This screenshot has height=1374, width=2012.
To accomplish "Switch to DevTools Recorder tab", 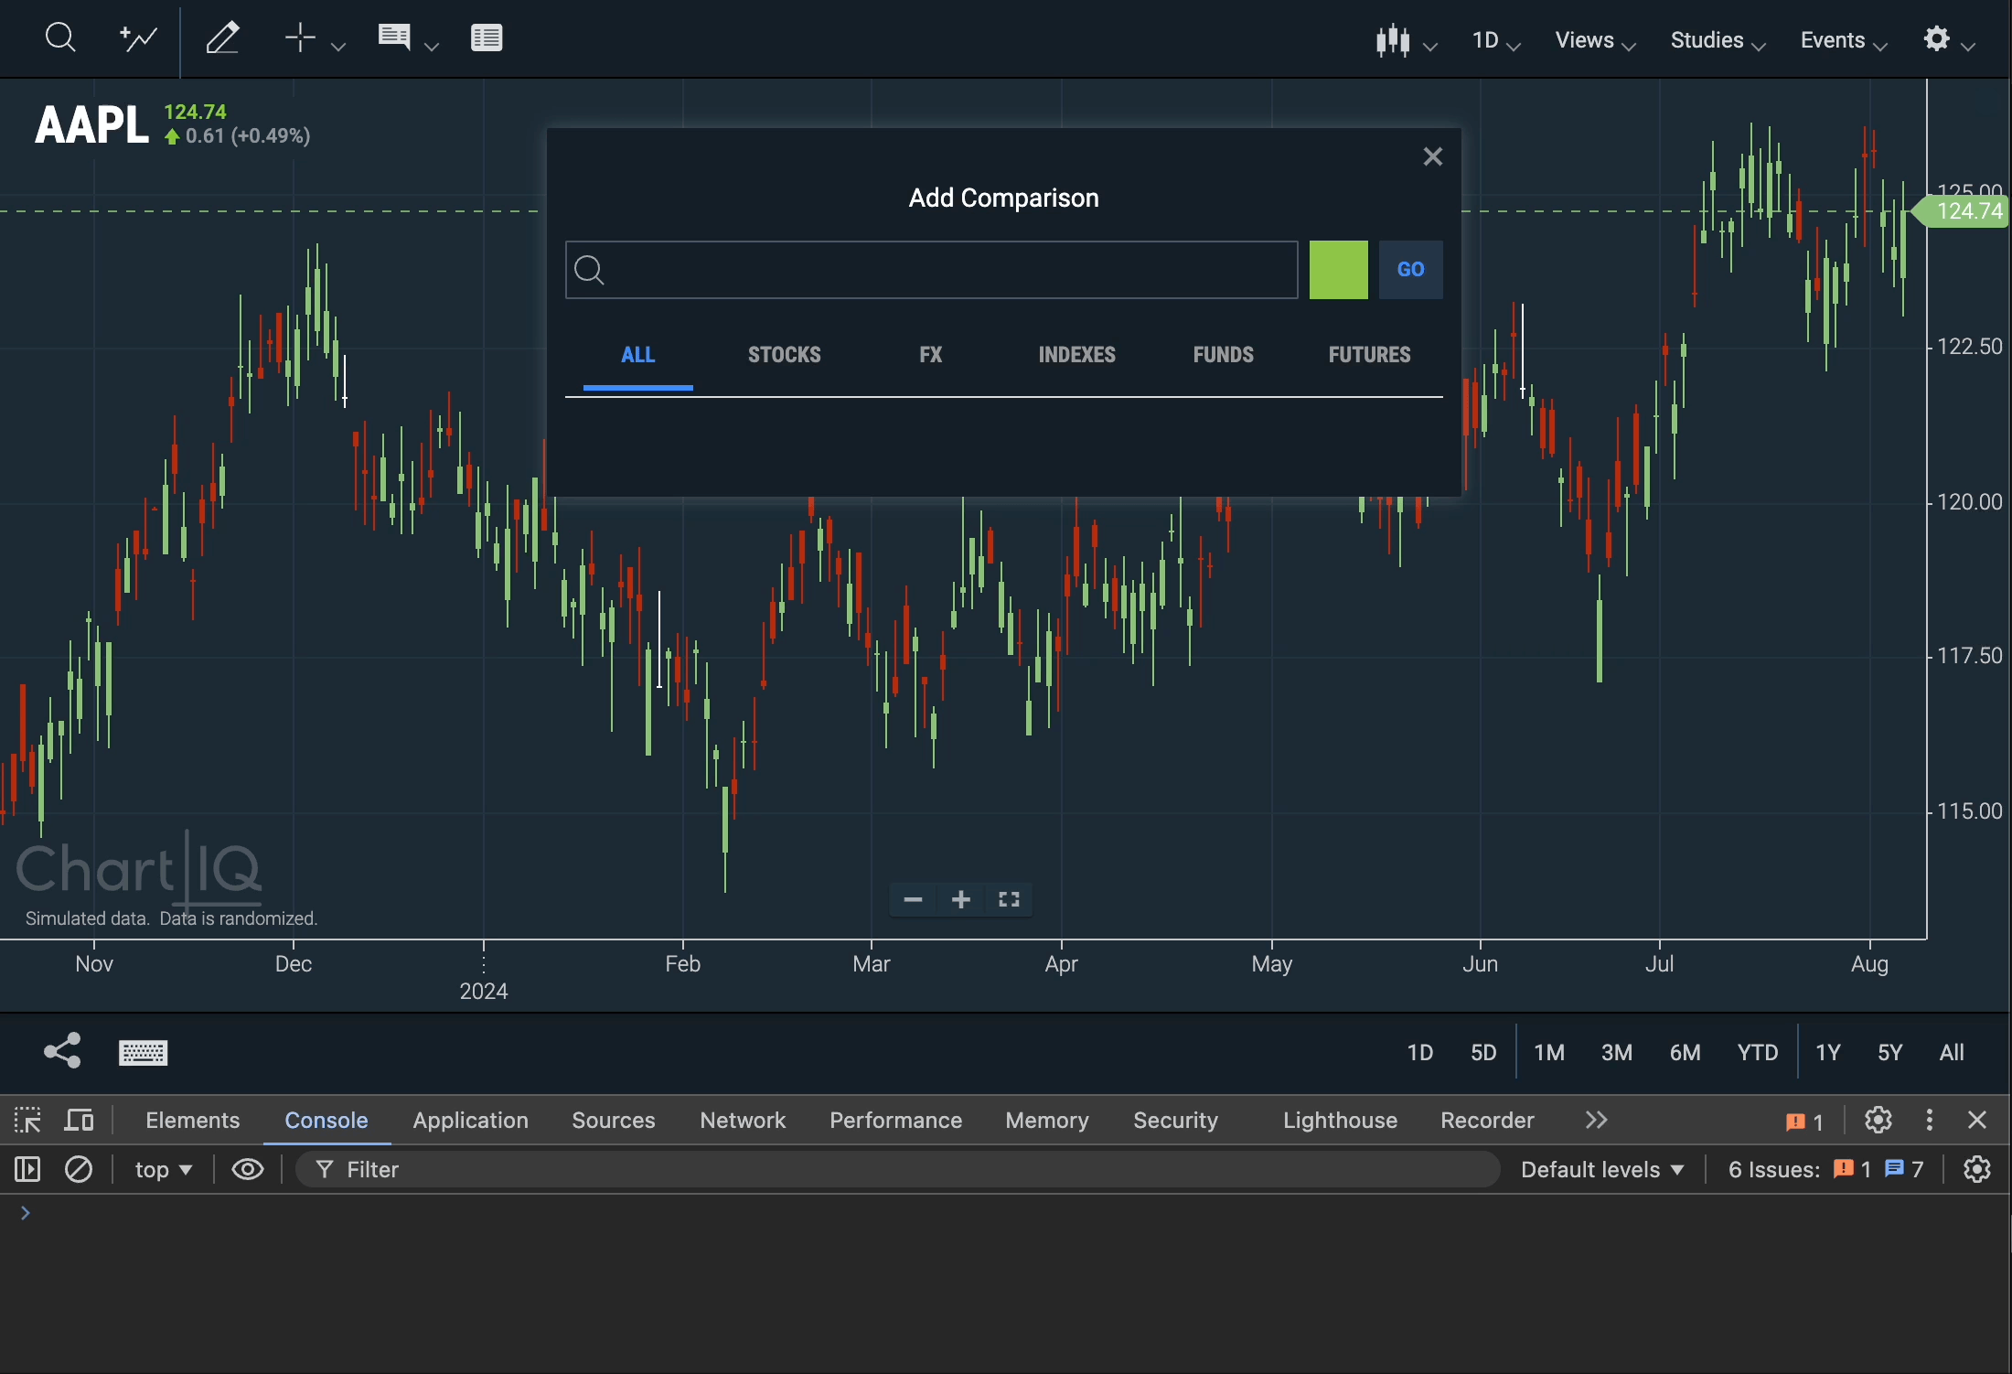I will 1488,1121.
